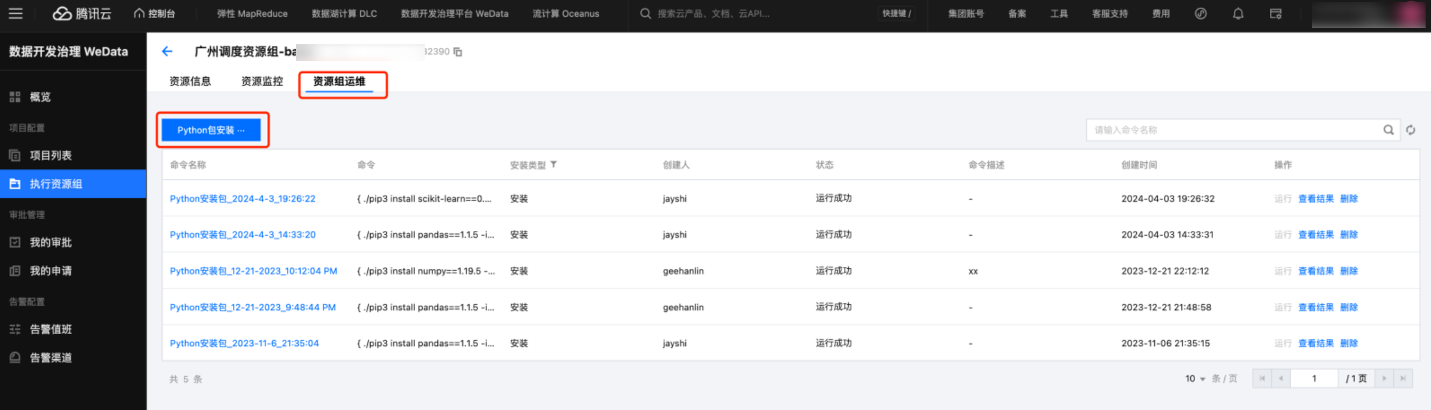1431x410 pixels.
Task: Open the 费用 menu
Action: (1161, 13)
